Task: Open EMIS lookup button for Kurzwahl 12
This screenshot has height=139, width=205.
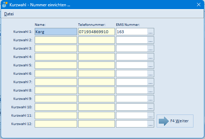Action: tap(150, 124)
